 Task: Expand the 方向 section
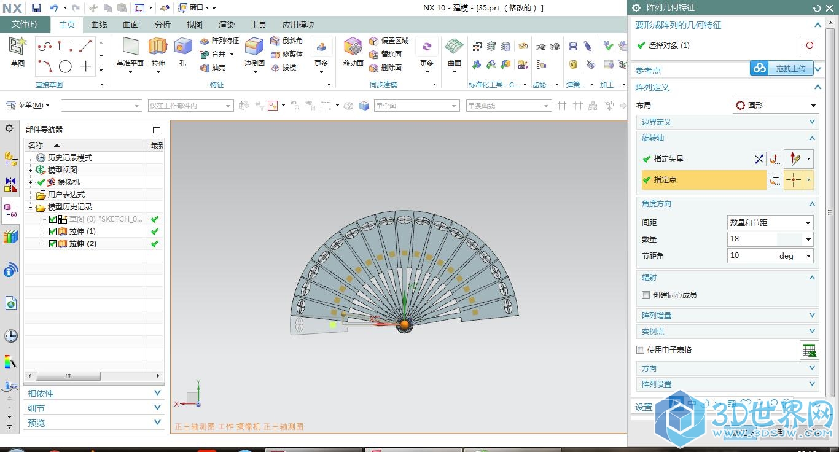[727, 368]
